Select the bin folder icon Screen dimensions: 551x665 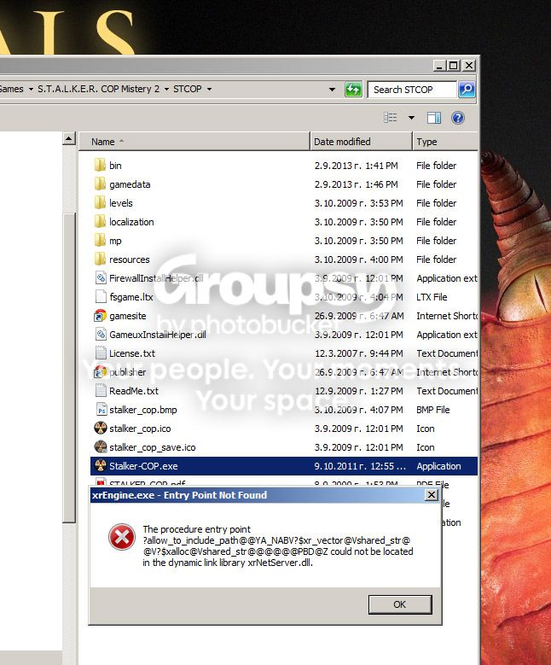(x=100, y=165)
